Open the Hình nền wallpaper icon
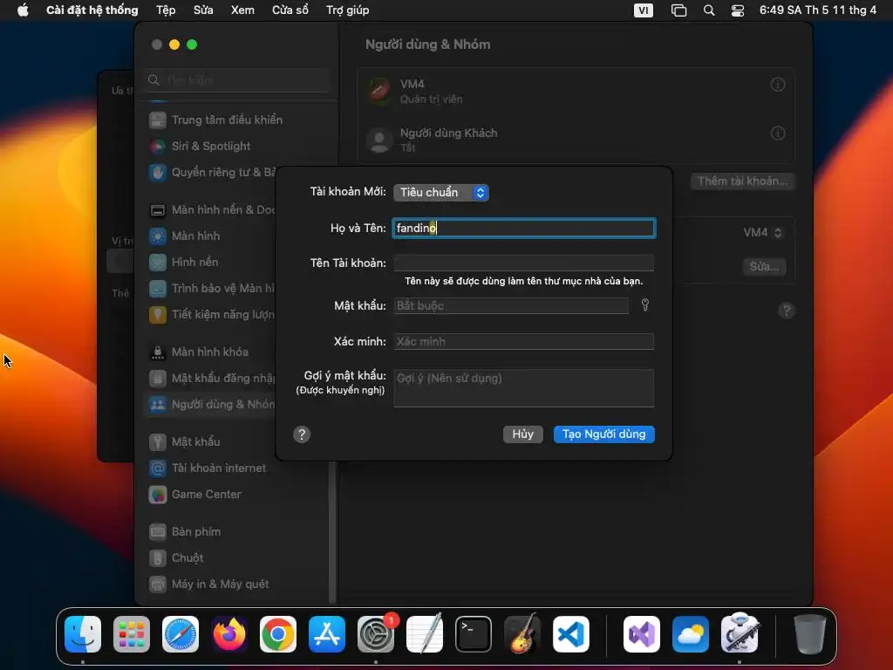Viewport: 893px width, 670px height. point(158,262)
